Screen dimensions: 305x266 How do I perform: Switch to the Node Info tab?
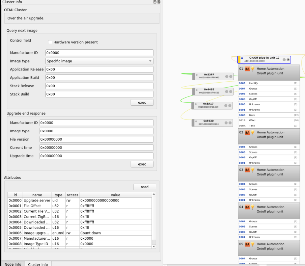(13, 264)
